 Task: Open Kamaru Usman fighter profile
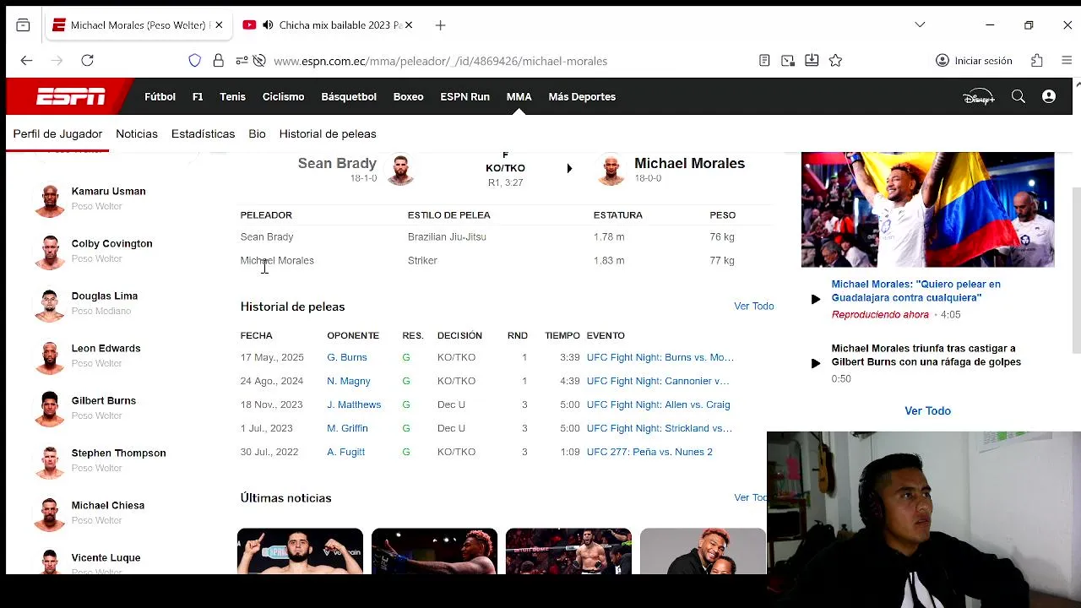108,192
